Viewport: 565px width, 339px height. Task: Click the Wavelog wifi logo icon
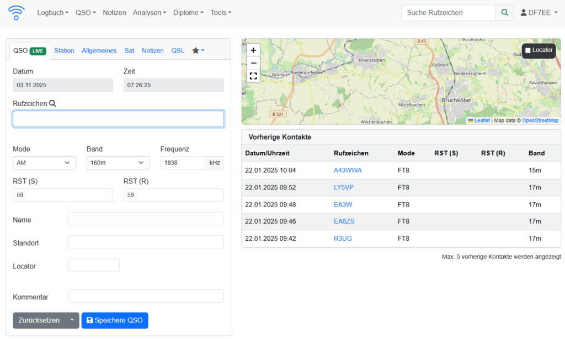(17, 12)
